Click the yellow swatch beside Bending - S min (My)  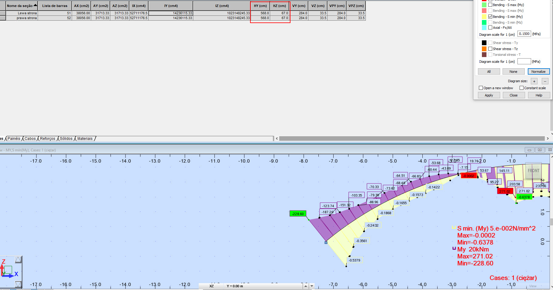[485, 17]
